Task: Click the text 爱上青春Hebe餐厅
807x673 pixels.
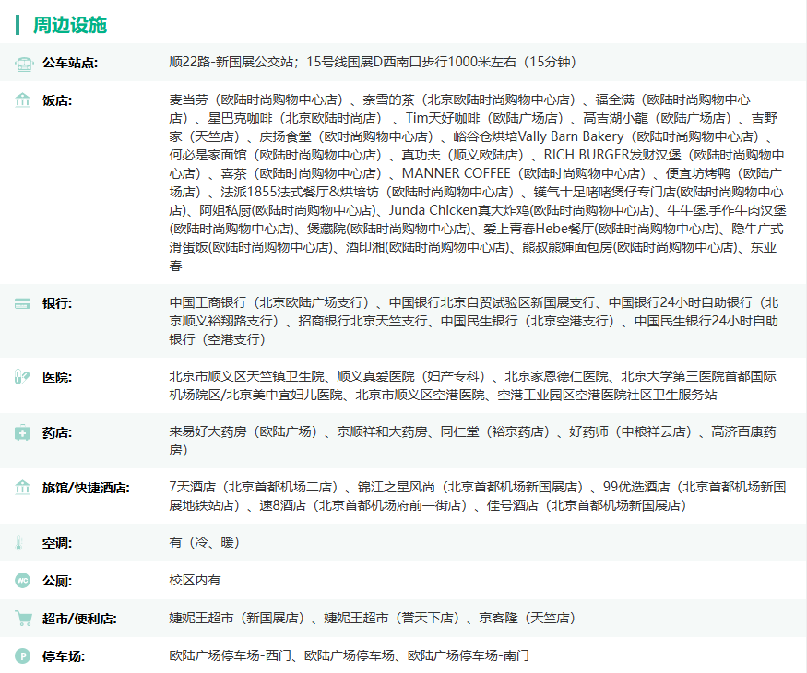Action: [539, 229]
